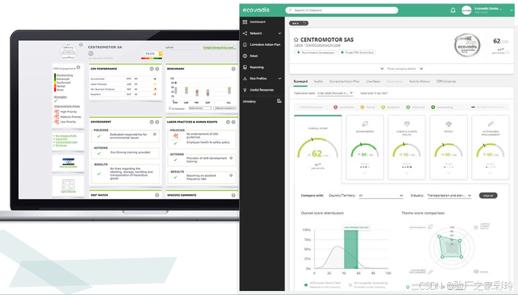This screenshot has height=295, width=518.
Task: Open the Country/Territory dropdown
Action: click(381, 196)
